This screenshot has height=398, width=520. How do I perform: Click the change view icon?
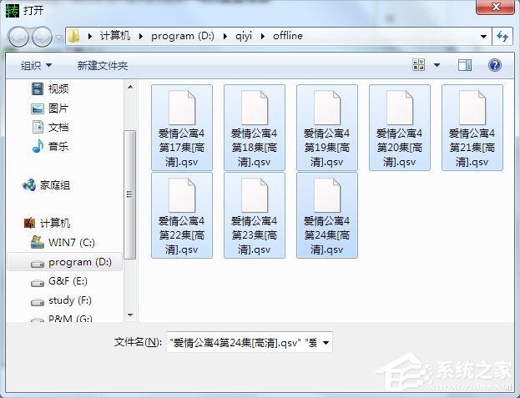click(419, 65)
